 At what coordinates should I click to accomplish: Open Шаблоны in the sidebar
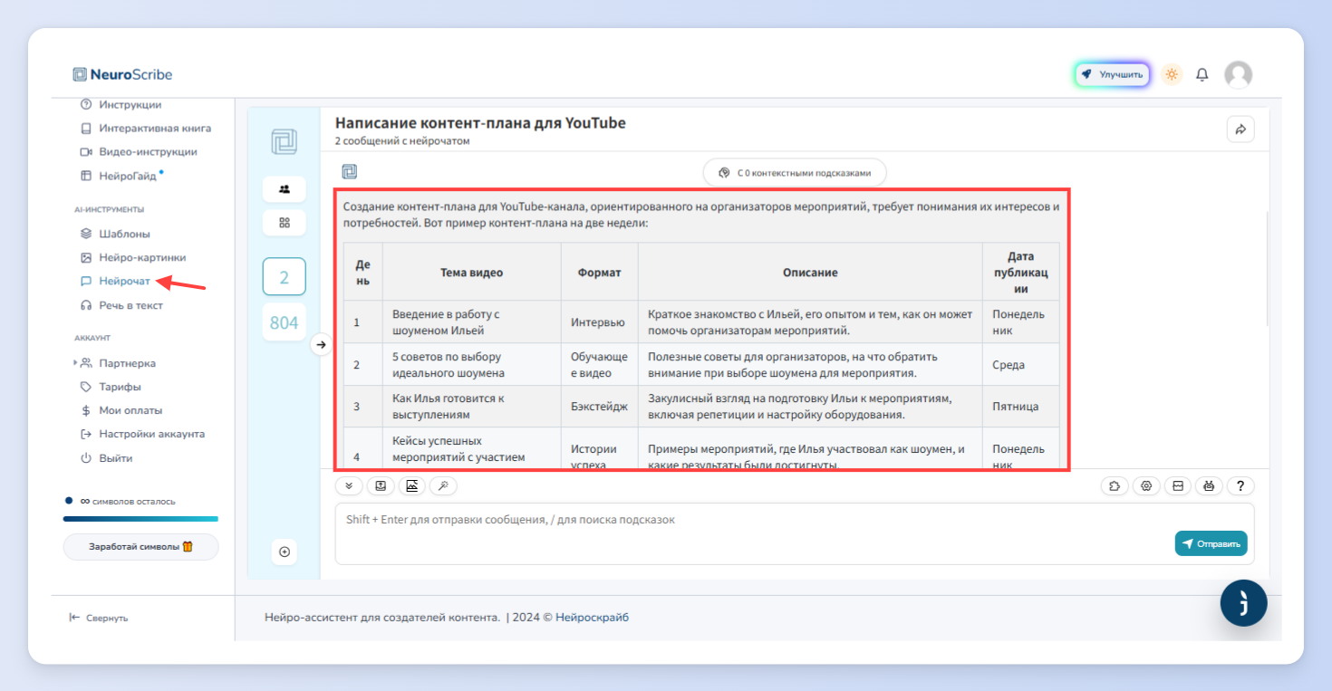tap(115, 234)
